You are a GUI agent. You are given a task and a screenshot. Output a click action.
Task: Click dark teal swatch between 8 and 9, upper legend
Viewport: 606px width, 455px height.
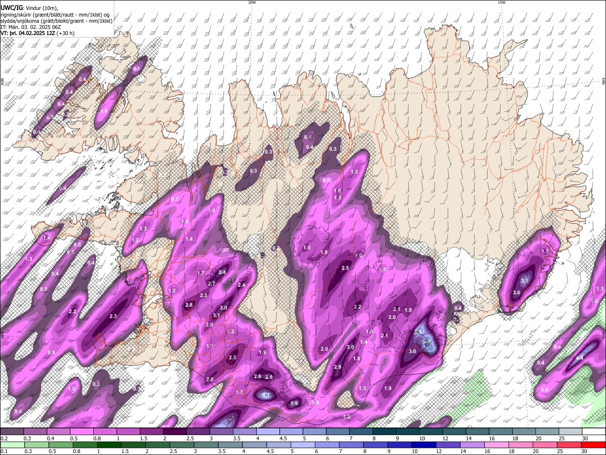pyautogui.click(x=384, y=432)
